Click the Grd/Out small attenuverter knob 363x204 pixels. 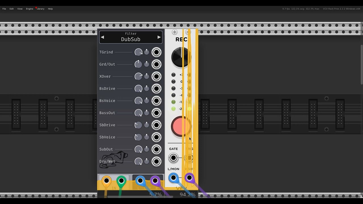[x=147, y=64]
